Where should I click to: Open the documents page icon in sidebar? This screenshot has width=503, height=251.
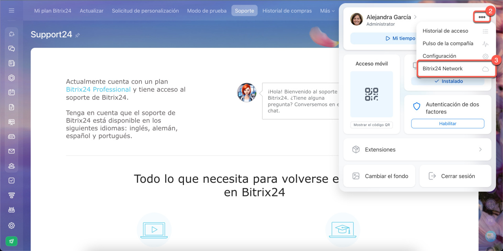11,107
